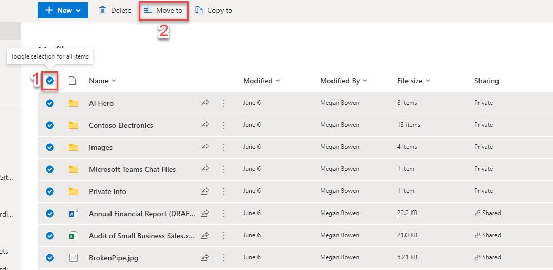Show more actions for Microsoft Teams Chat Files

[x=223, y=169]
